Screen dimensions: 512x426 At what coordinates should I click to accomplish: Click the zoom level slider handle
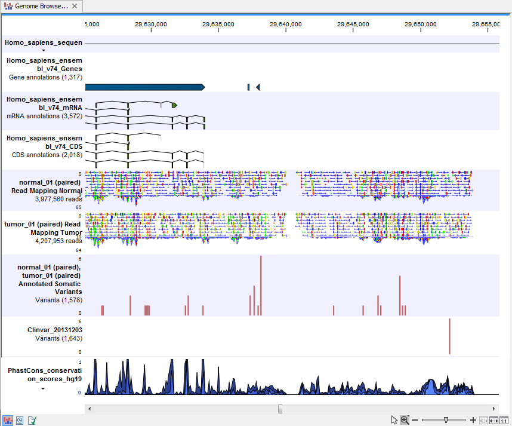pos(446,420)
